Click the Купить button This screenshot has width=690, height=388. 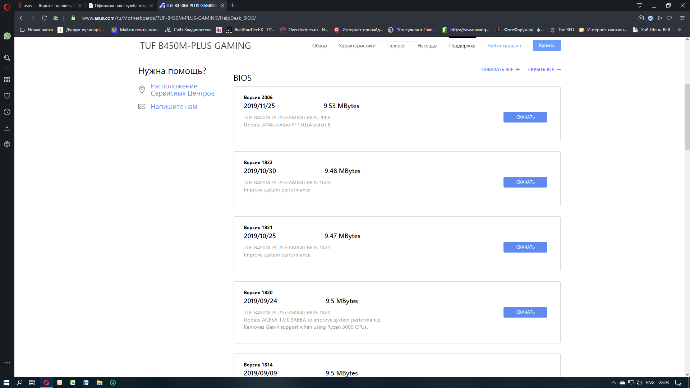click(x=546, y=46)
